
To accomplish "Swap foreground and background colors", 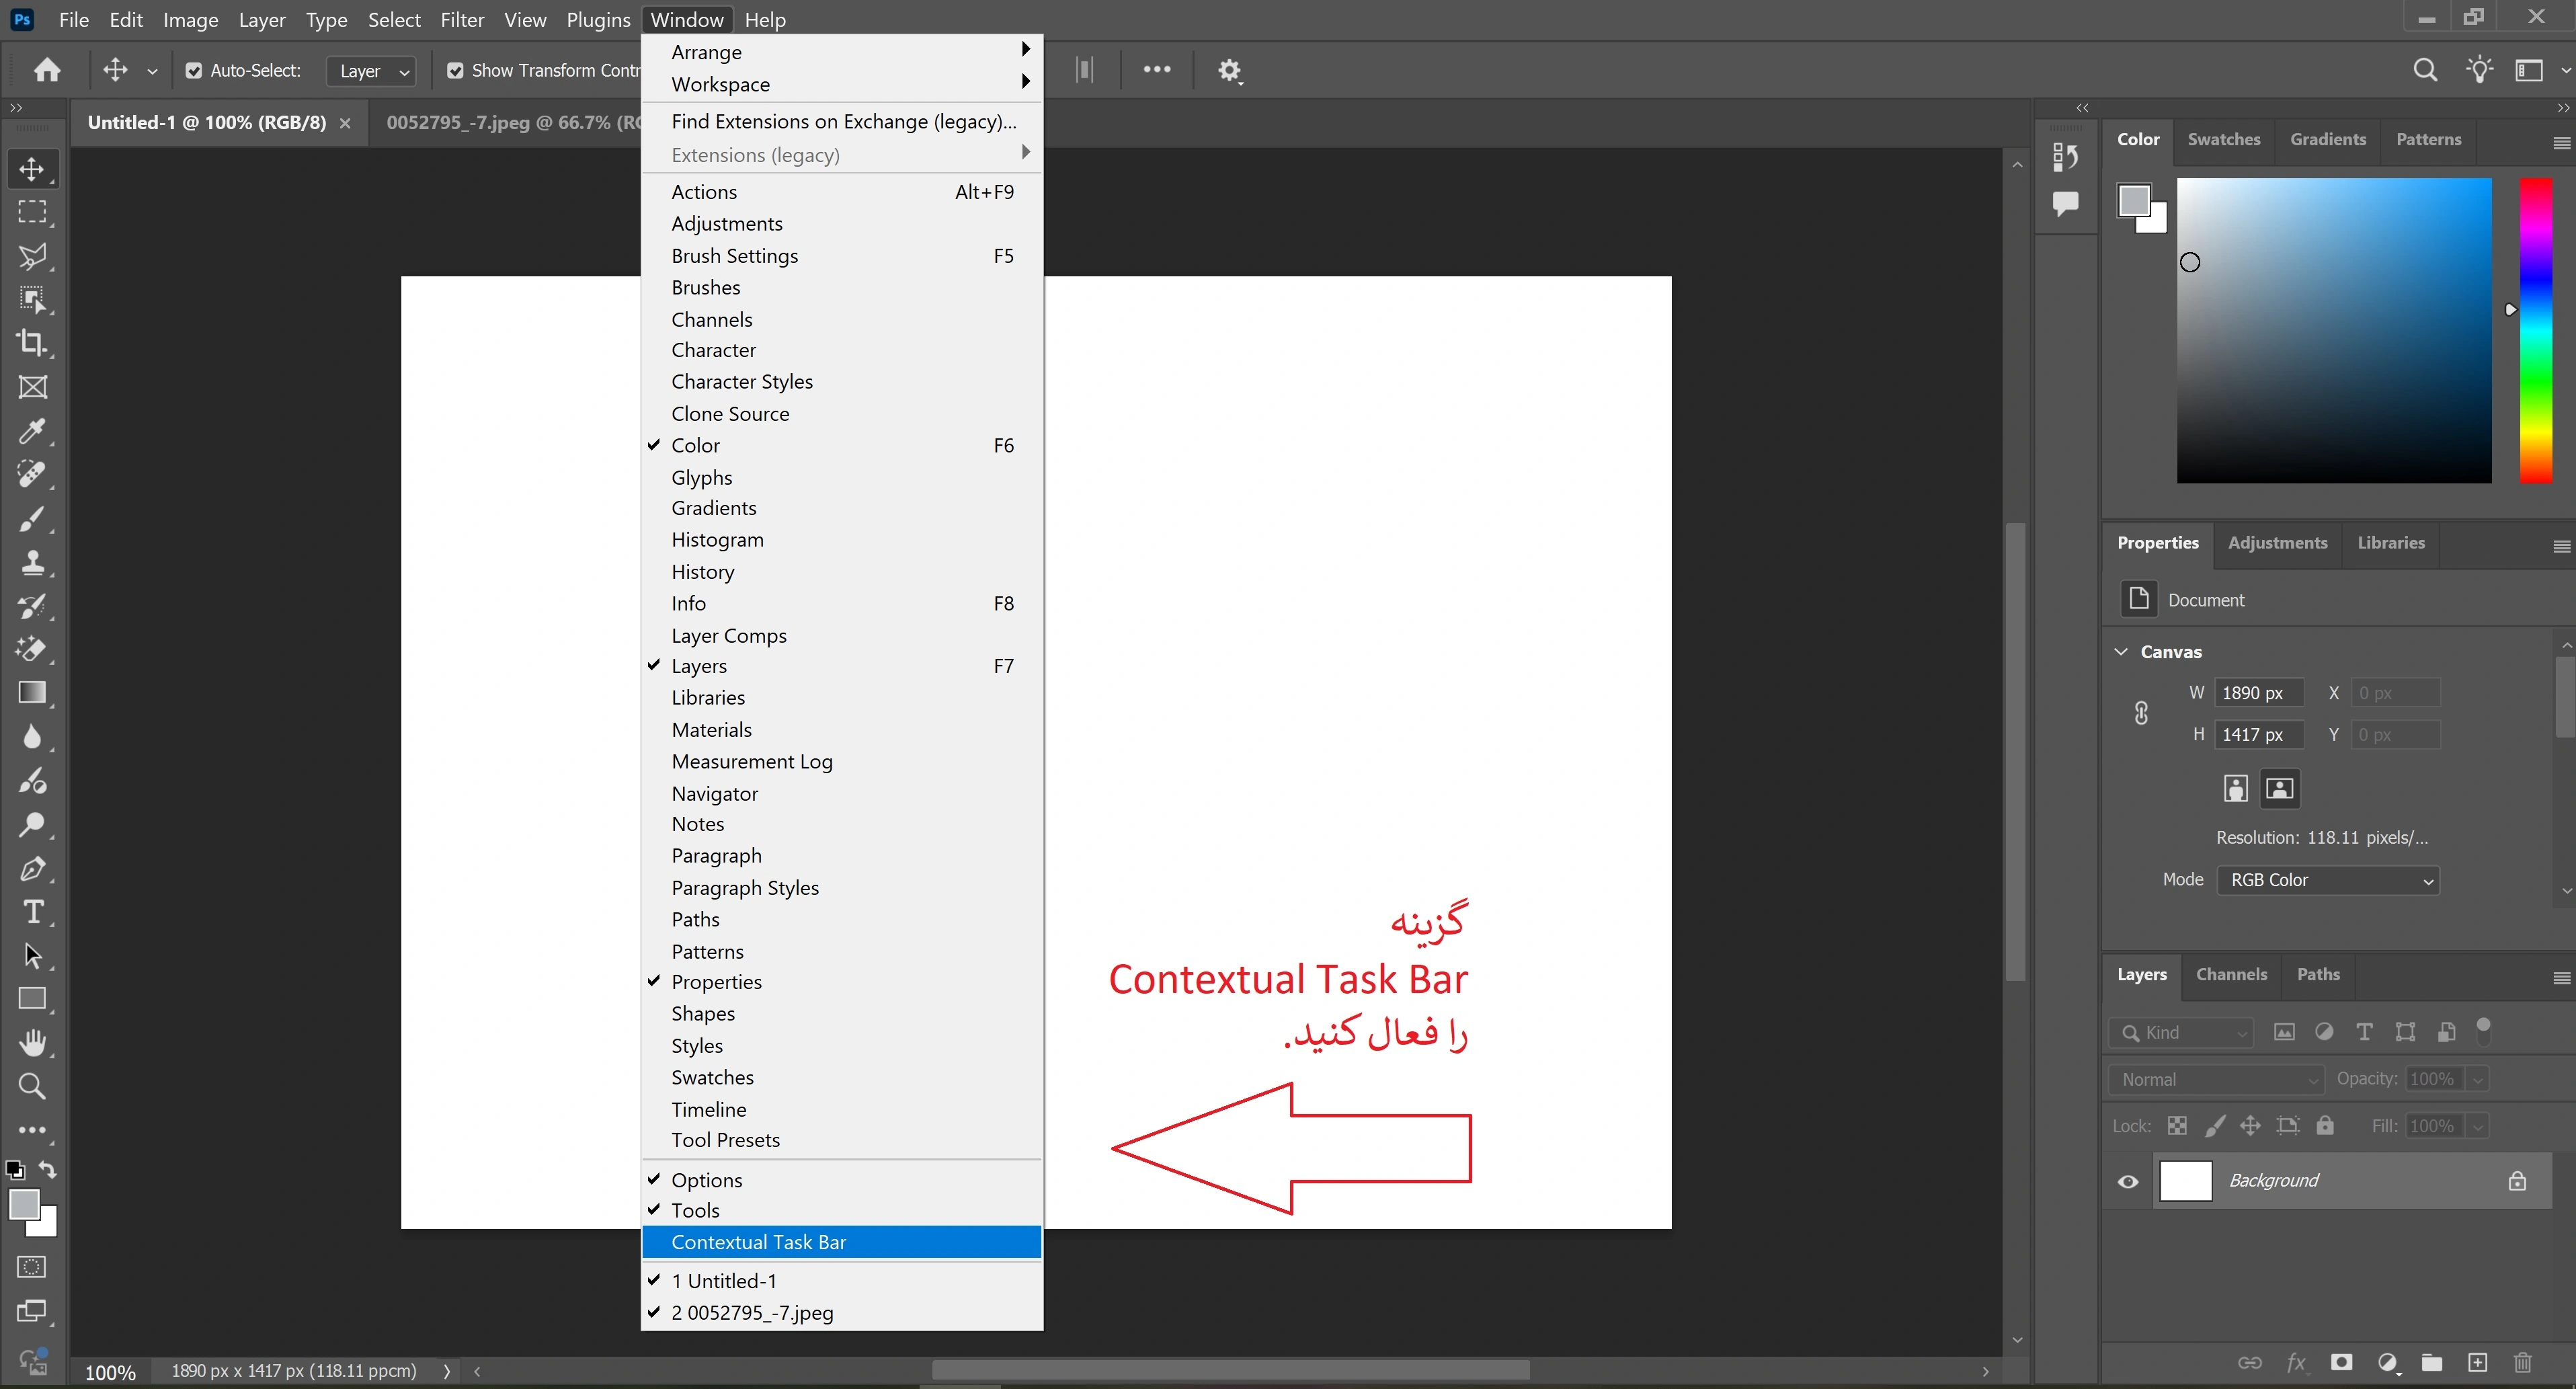I will click(x=47, y=1169).
